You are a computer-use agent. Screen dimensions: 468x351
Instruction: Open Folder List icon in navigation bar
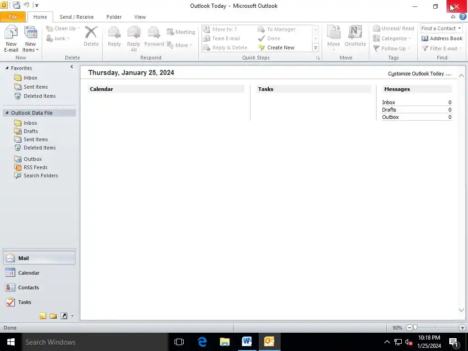click(53, 316)
